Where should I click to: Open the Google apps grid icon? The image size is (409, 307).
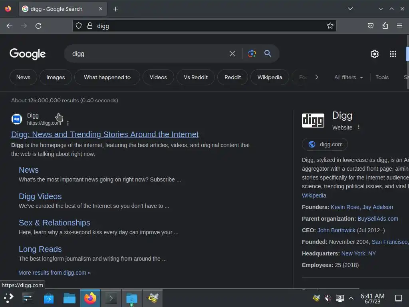pos(393,54)
